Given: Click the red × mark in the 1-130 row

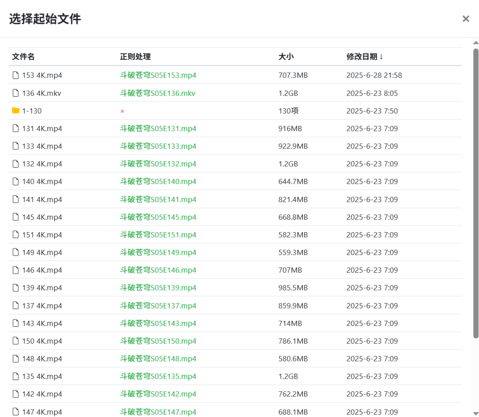Looking at the screenshot, I should point(122,111).
